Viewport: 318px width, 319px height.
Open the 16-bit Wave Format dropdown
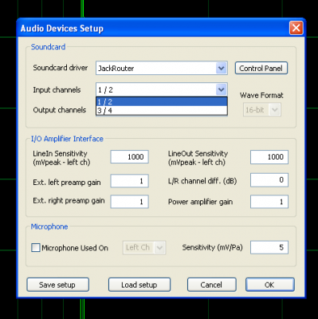262,110
